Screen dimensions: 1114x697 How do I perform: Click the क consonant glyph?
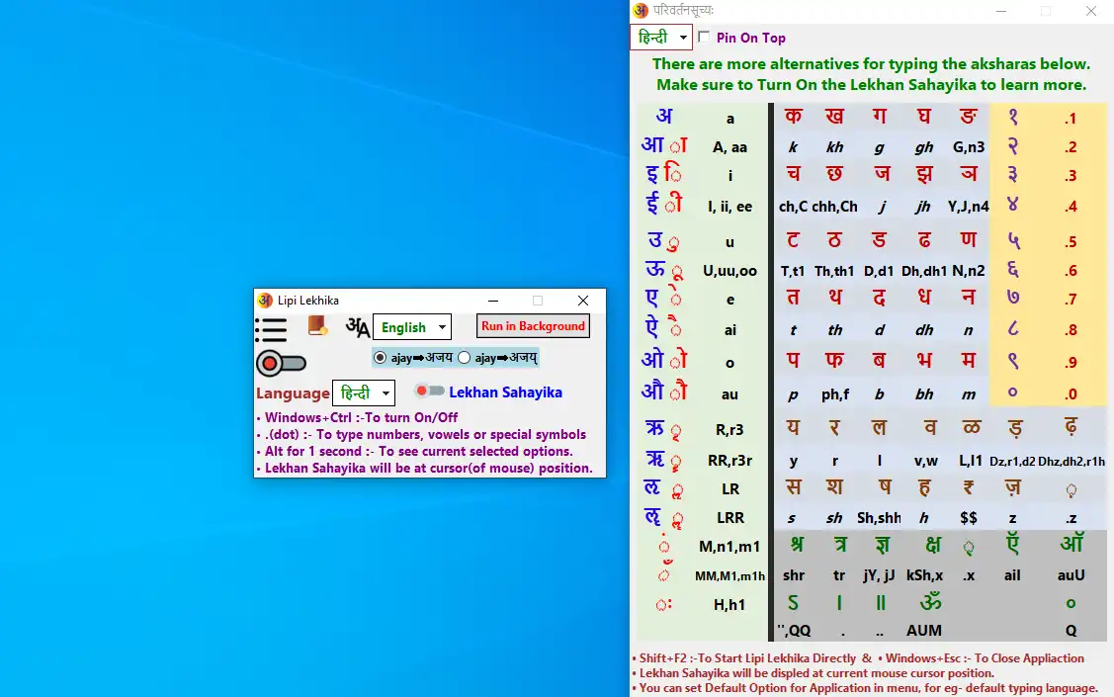pyautogui.click(x=793, y=116)
